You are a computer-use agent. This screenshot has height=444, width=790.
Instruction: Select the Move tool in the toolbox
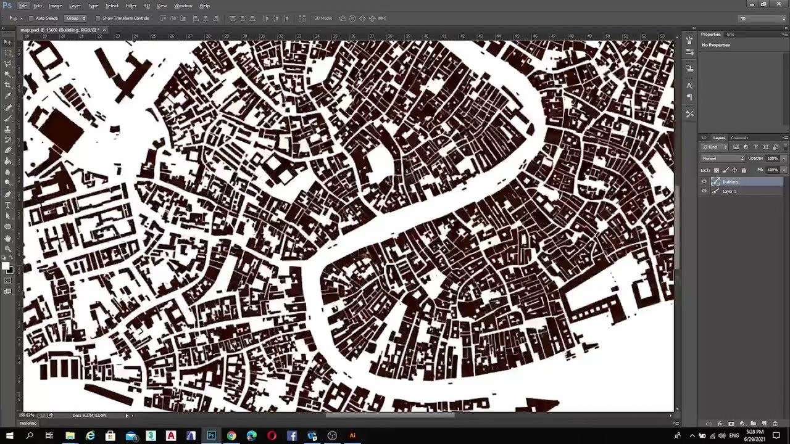(x=8, y=42)
